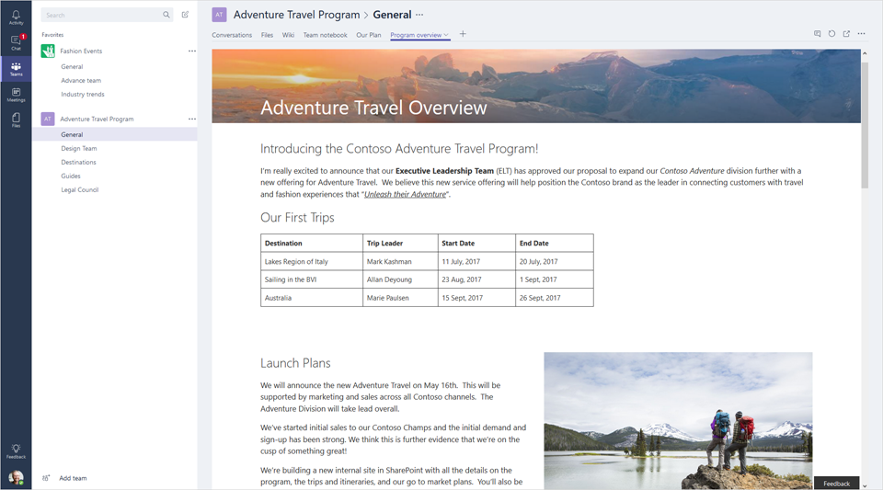
Task: Click the AT avatar in channel header
Action: pyautogui.click(x=219, y=15)
